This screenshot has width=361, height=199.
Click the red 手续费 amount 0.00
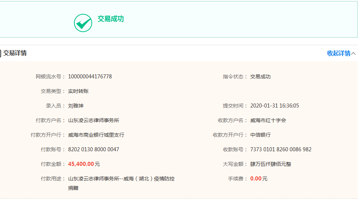tap(256, 179)
